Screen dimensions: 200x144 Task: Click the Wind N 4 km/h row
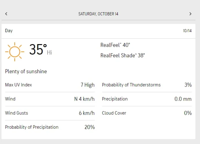click(50, 99)
